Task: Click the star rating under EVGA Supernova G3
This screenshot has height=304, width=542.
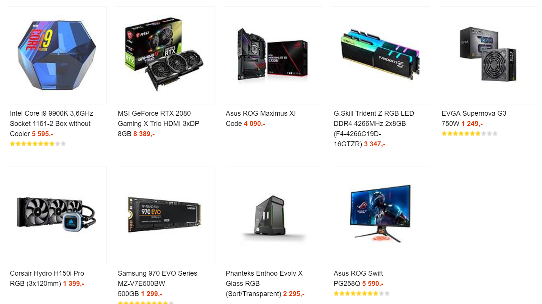Action: (470, 133)
